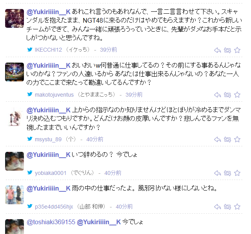Image resolution: width=251 pixels, height=234 pixels.
Task: Open IKECCHI12 user profile link
Action: coord(48,50)
